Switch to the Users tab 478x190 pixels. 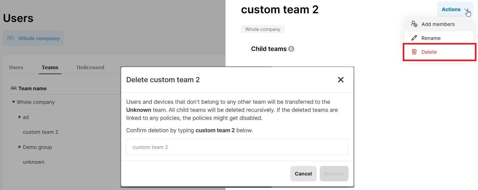(x=16, y=67)
